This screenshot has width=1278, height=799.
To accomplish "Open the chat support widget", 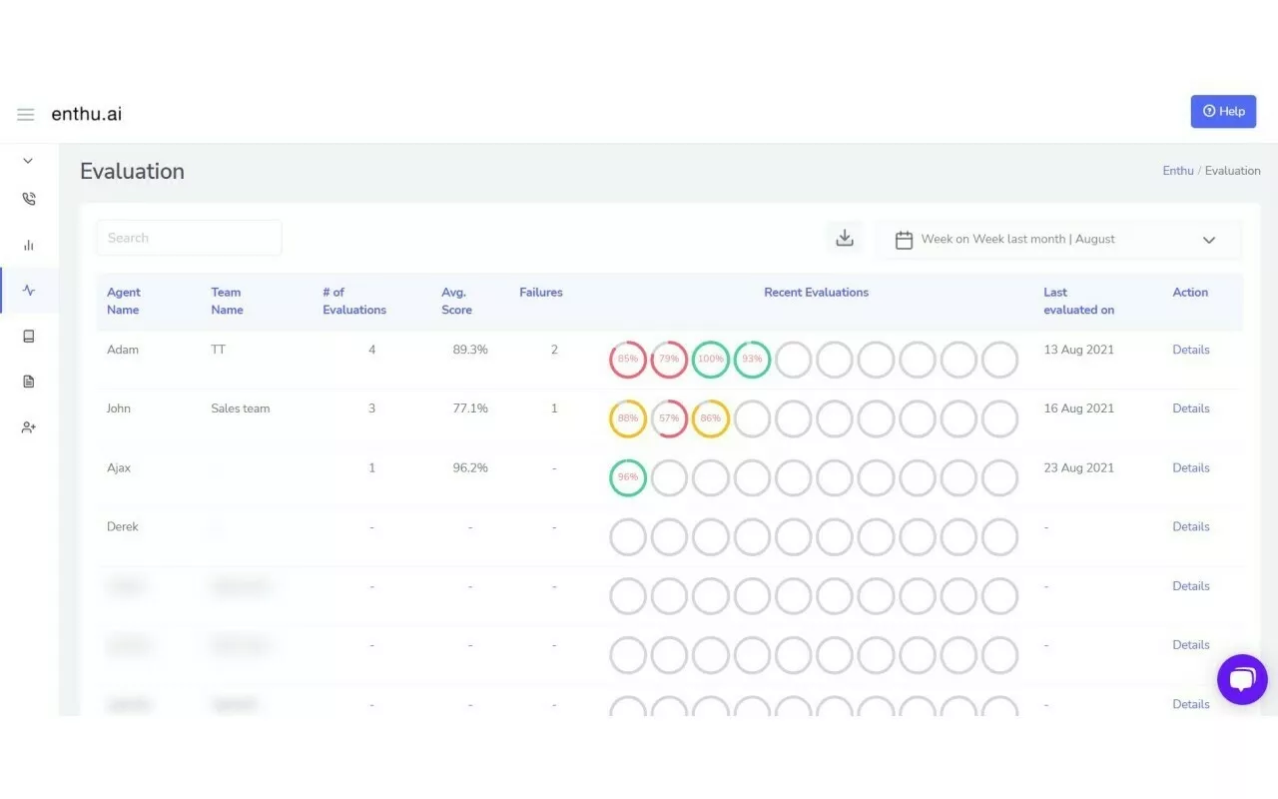I will [1242, 679].
